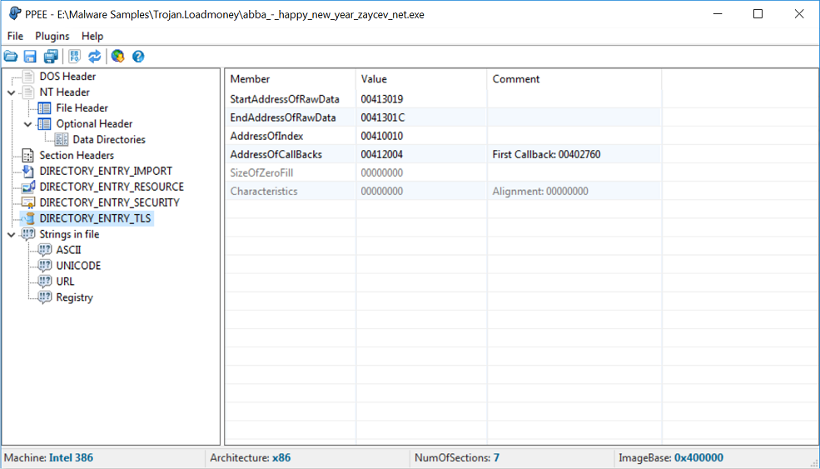Screen dimensions: 820x469
Task: Click the globe download update icon
Action: point(117,57)
